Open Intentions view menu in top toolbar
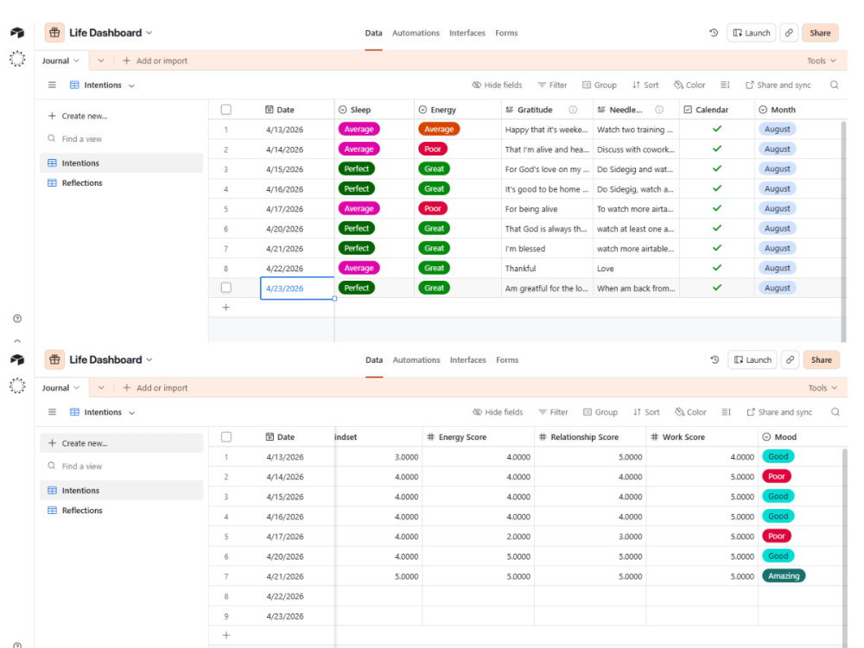Viewport: 864px width, 648px height. 131,86
